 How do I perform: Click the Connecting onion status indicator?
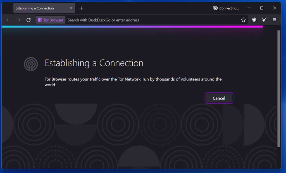[x=215, y=8]
